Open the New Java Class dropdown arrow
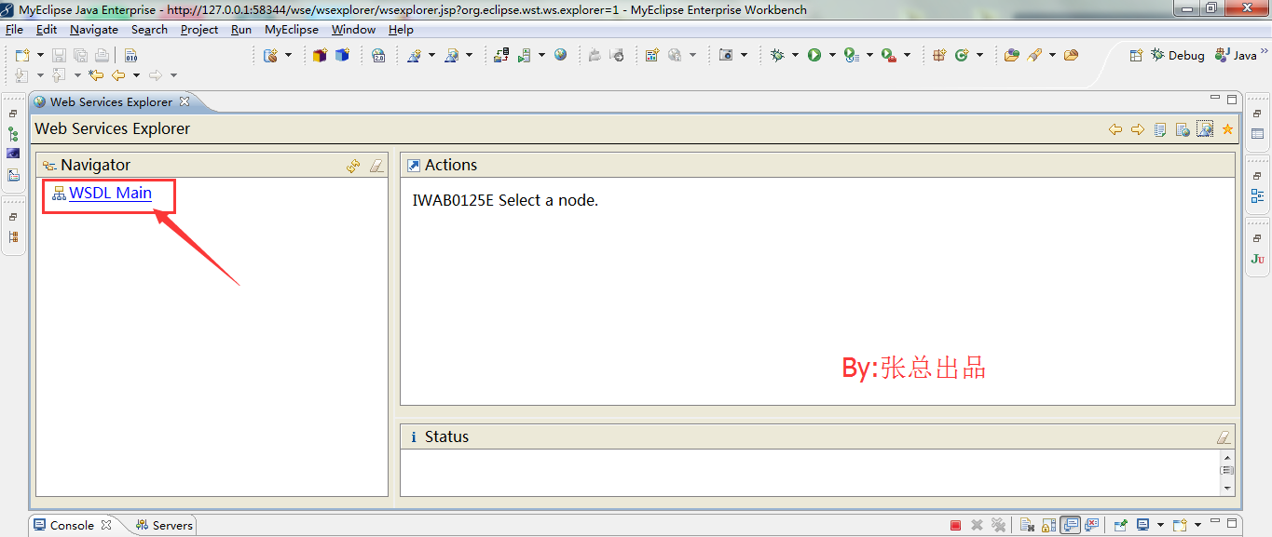Image resolution: width=1272 pixels, height=537 pixels. 979,56
